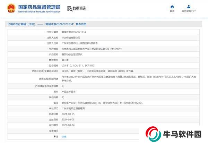Select the registration number 粤械注准20242071034 cell

click(x=73, y=32)
